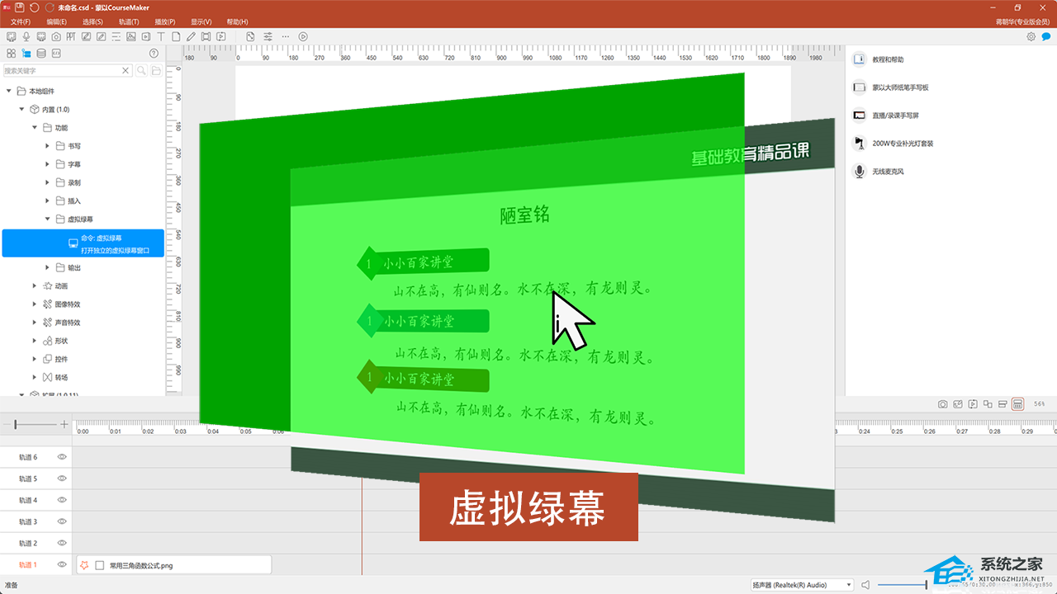Image resolution: width=1057 pixels, height=594 pixels.
Task: Click the blue chat bubble icon
Action: [1045, 36]
